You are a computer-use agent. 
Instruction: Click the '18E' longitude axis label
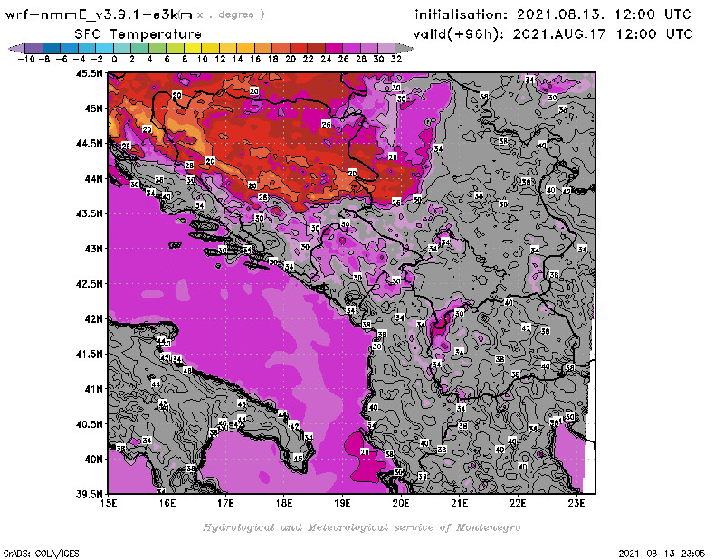click(284, 503)
